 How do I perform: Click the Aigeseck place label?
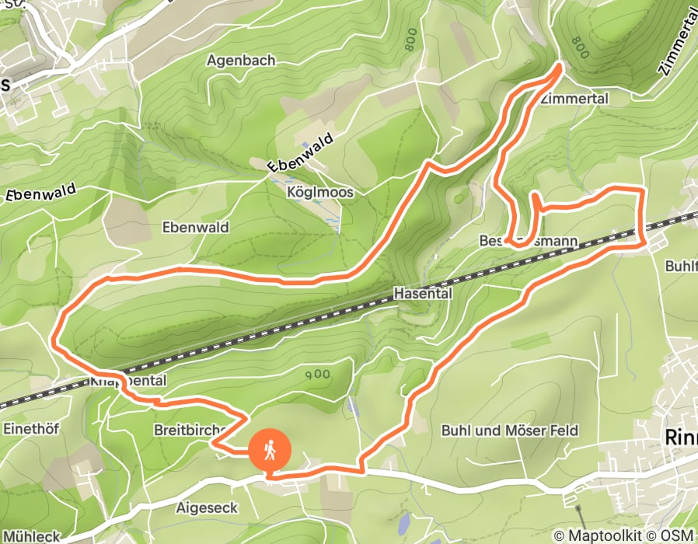[207, 507]
